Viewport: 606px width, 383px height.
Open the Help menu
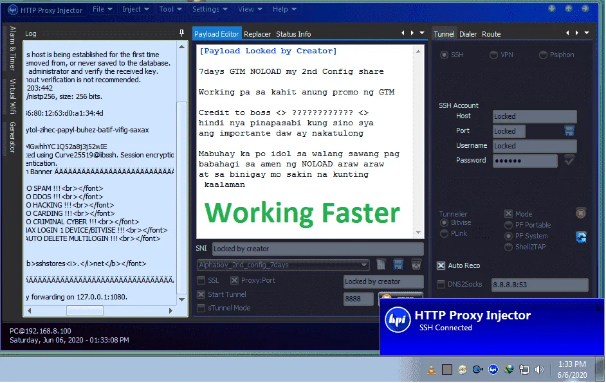pos(284,9)
